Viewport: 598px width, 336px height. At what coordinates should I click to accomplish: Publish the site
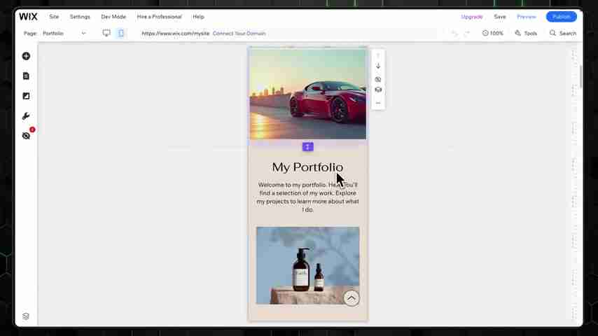[x=561, y=17]
